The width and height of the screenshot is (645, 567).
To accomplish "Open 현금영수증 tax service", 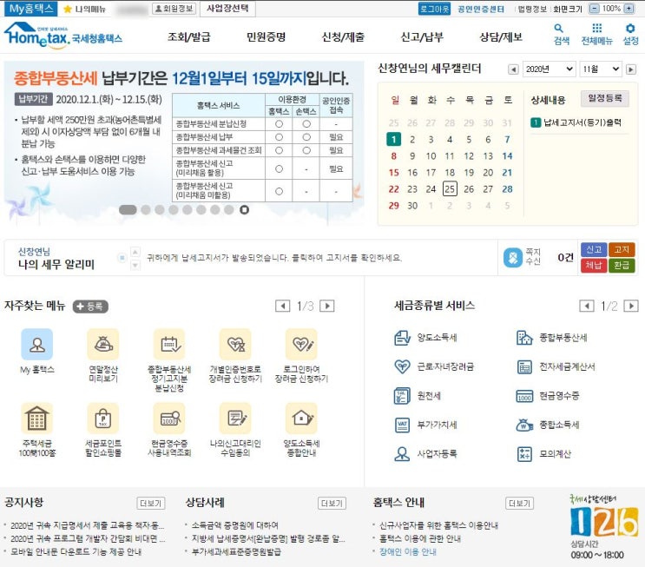I will pyautogui.click(x=548, y=396).
